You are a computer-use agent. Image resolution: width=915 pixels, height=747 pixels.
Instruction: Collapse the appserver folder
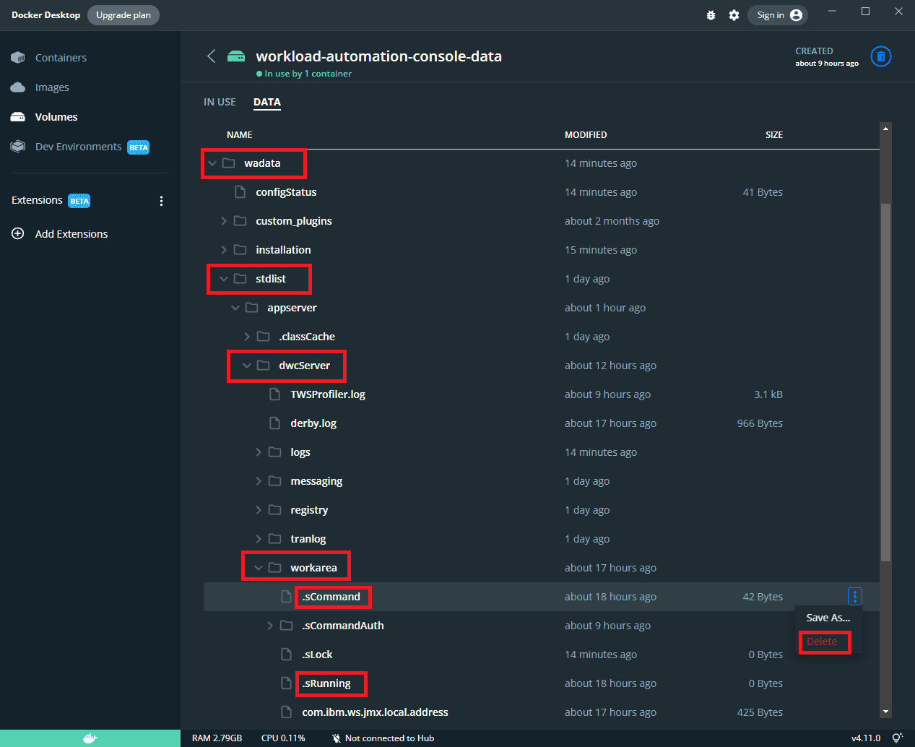(235, 308)
